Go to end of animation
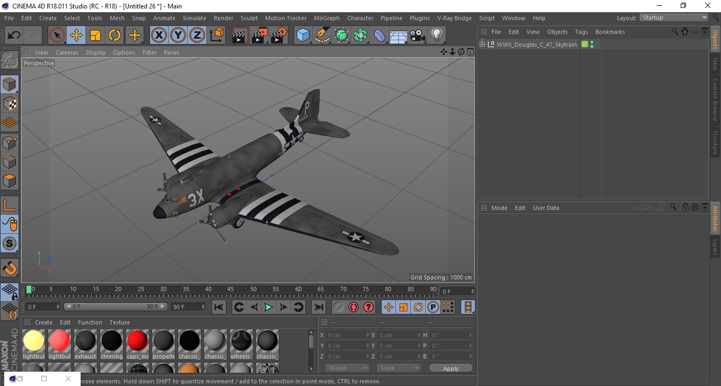The image size is (721, 386). coord(318,307)
